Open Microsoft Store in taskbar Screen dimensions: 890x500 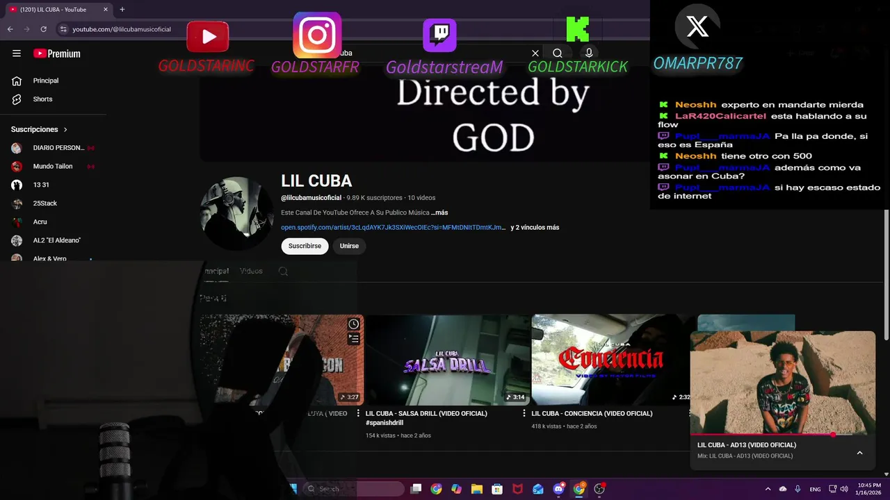(x=497, y=489)
